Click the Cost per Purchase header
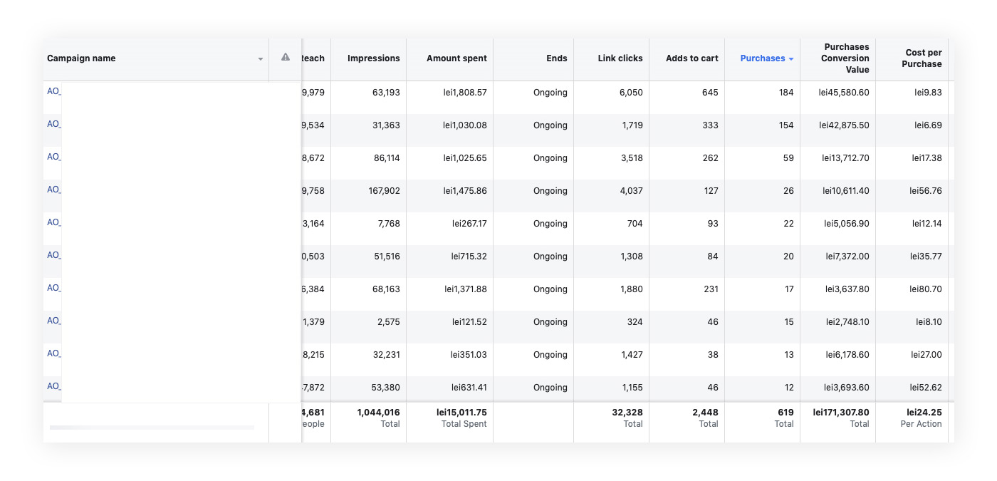Image resolution: width=997 pixels, height=481 pixels. [x=923, y=58]
